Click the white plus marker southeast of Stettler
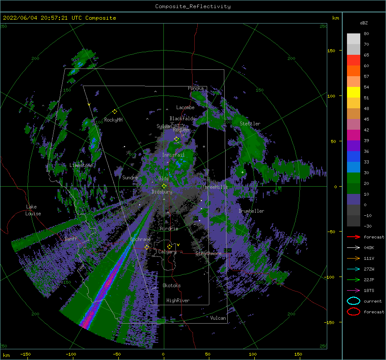Image resolution: width=386 pixels, height=360 pixels. click(242, 172)
